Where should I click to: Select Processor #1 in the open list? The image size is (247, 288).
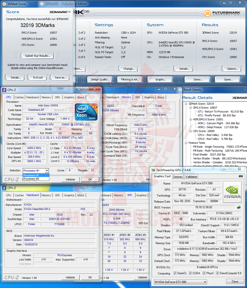click(x=36, y=175)
